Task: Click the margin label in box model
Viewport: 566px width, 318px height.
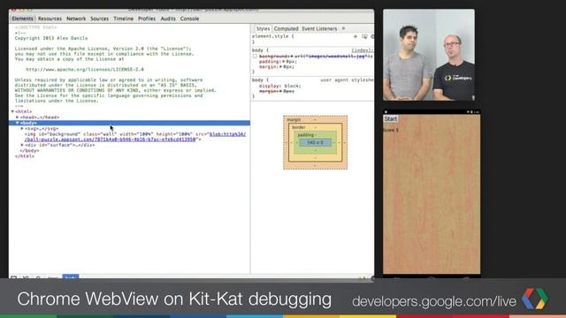Action: click(294, 120)
